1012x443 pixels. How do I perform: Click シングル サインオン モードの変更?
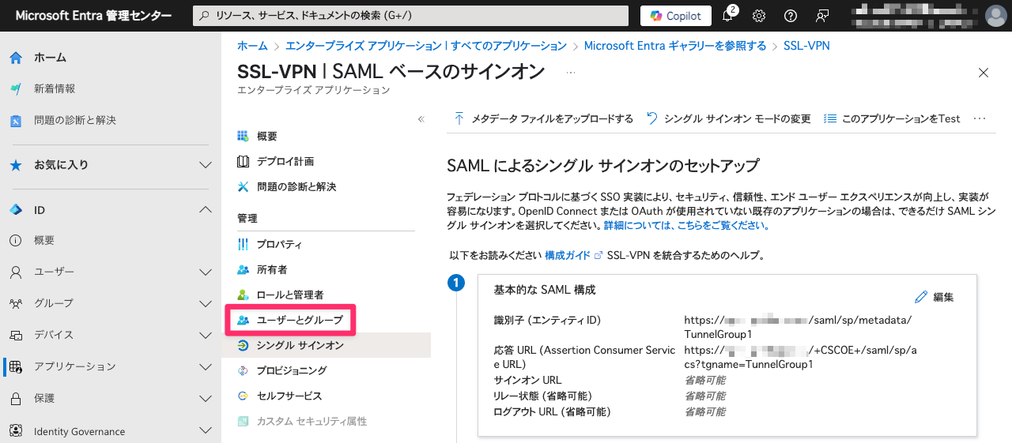(x=728, y=118)
